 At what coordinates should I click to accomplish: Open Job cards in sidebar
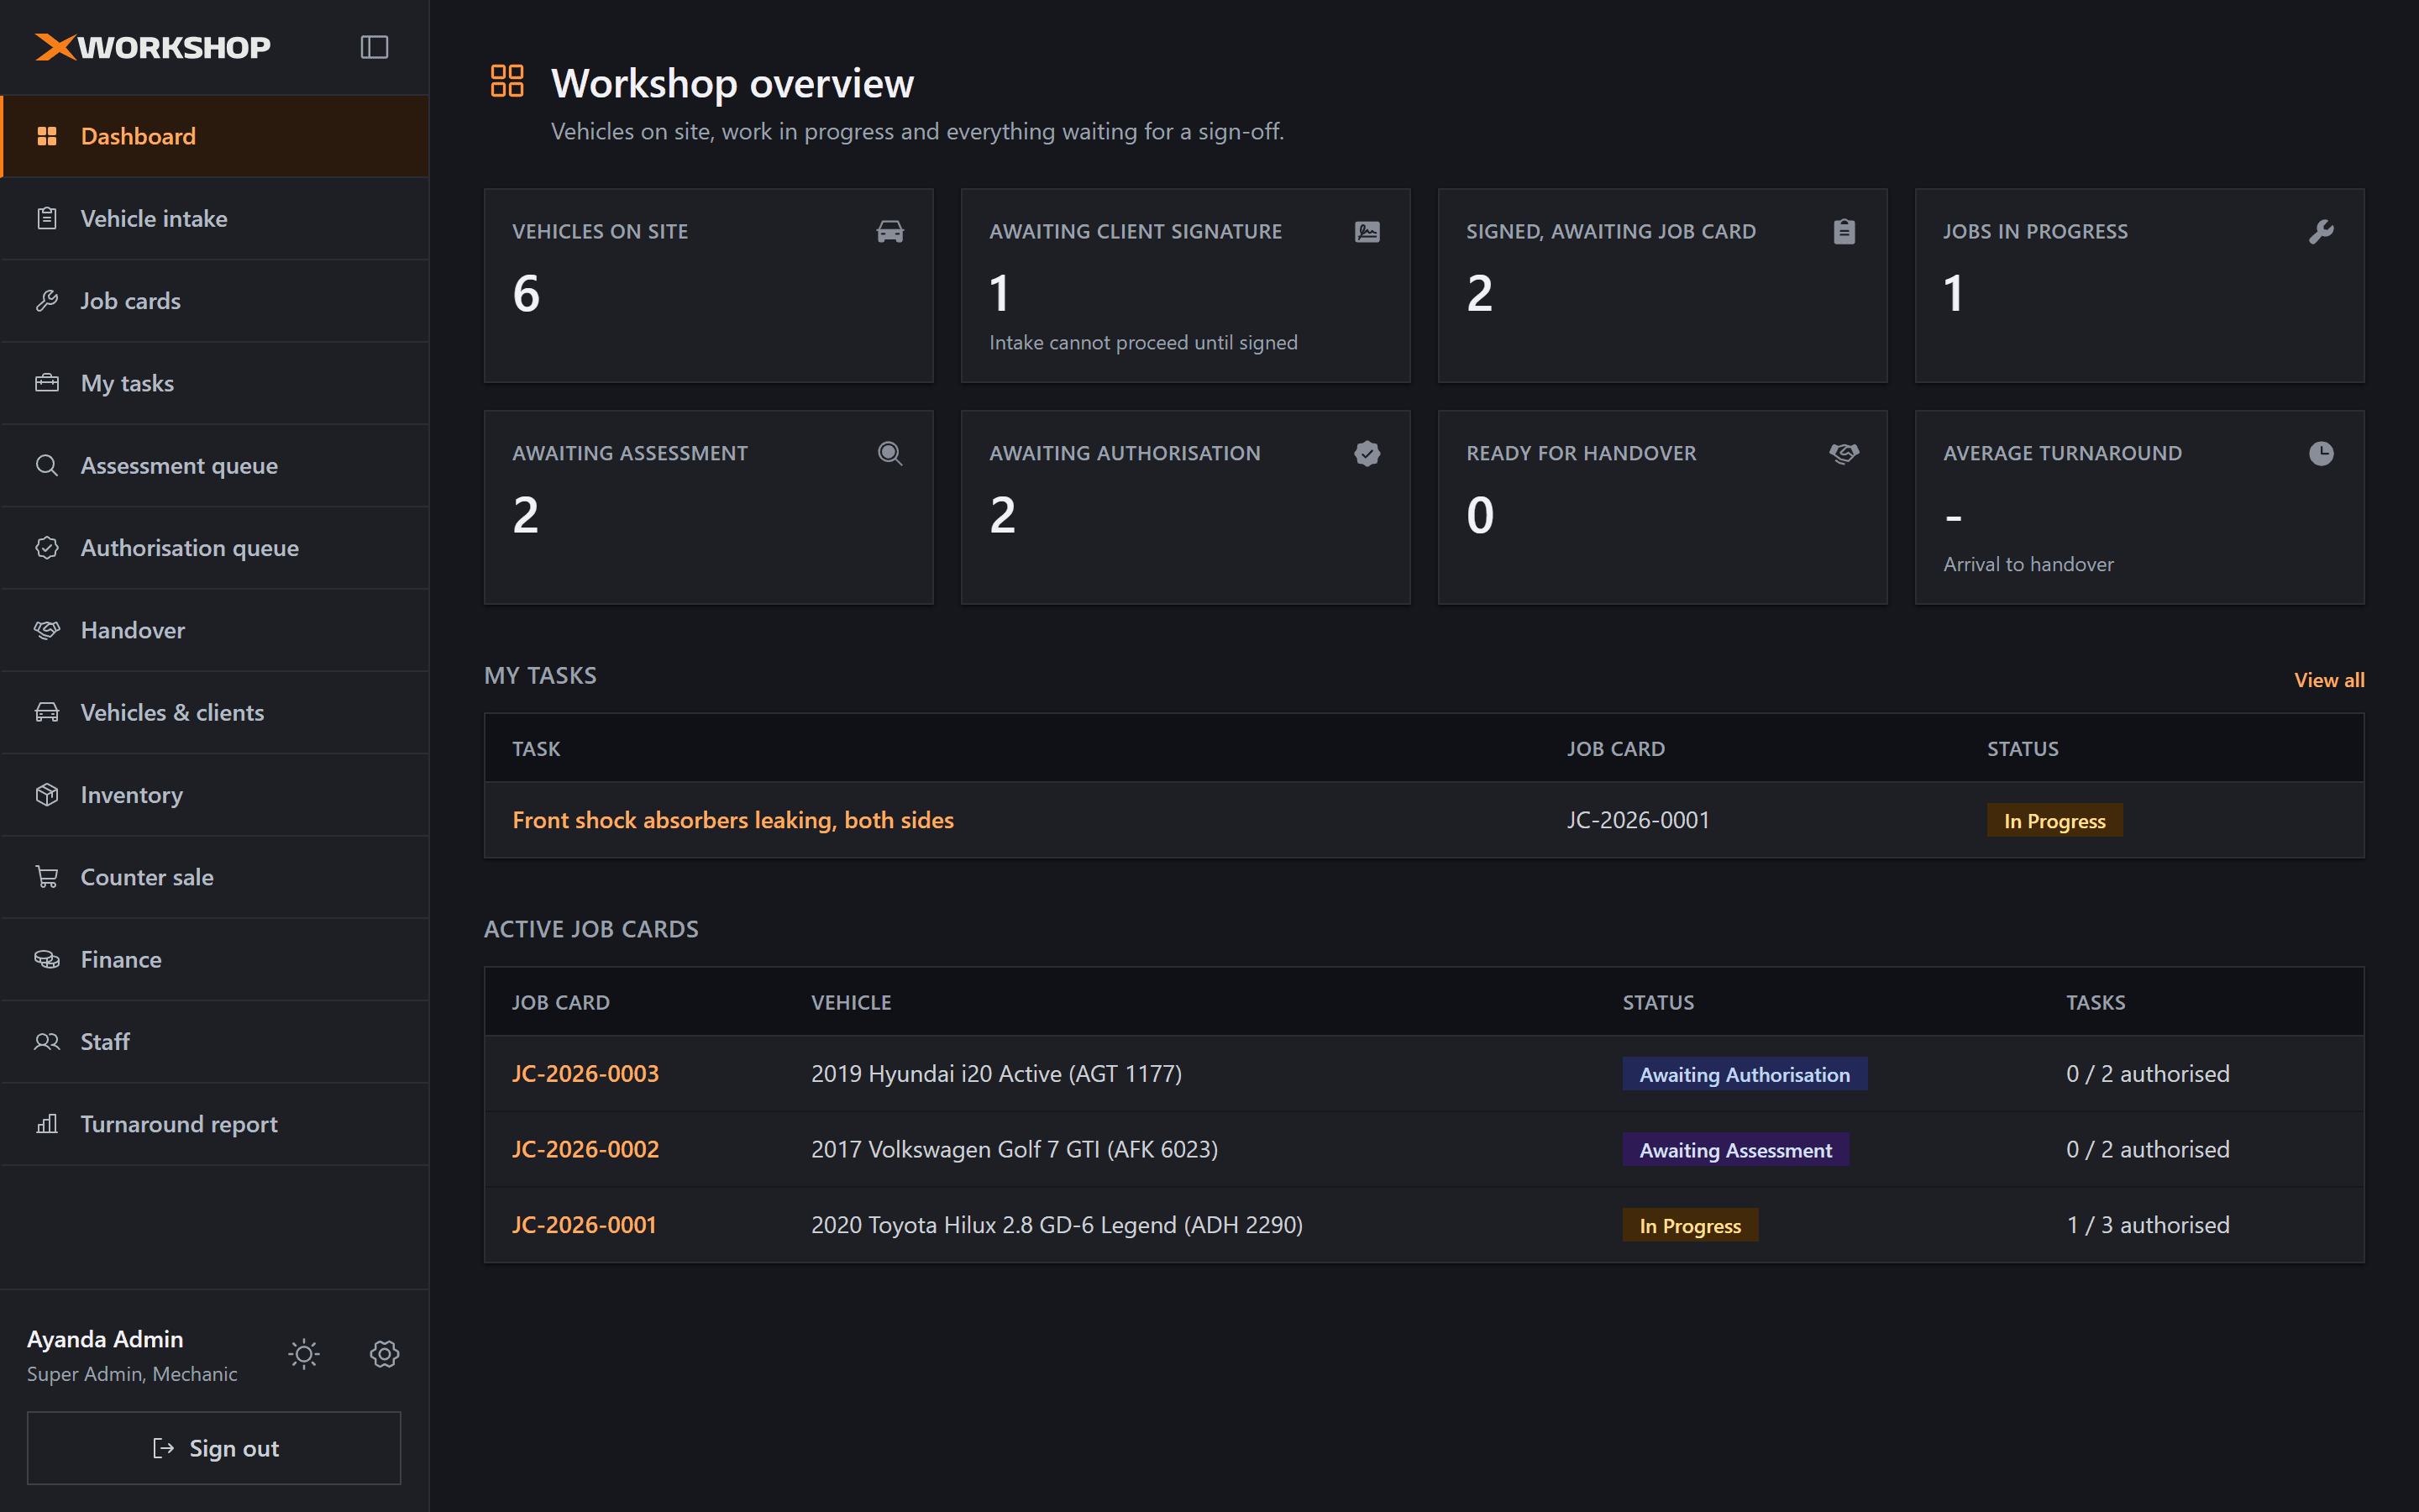click(x=215, y=301)
